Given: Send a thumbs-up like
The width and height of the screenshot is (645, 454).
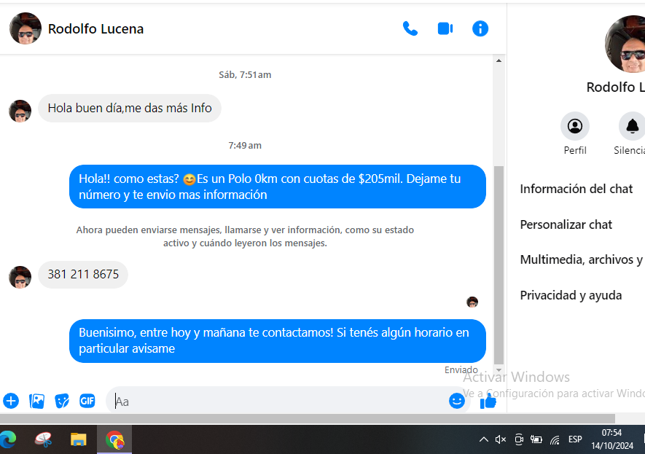Looking at the screenshot, I should 488,401.
